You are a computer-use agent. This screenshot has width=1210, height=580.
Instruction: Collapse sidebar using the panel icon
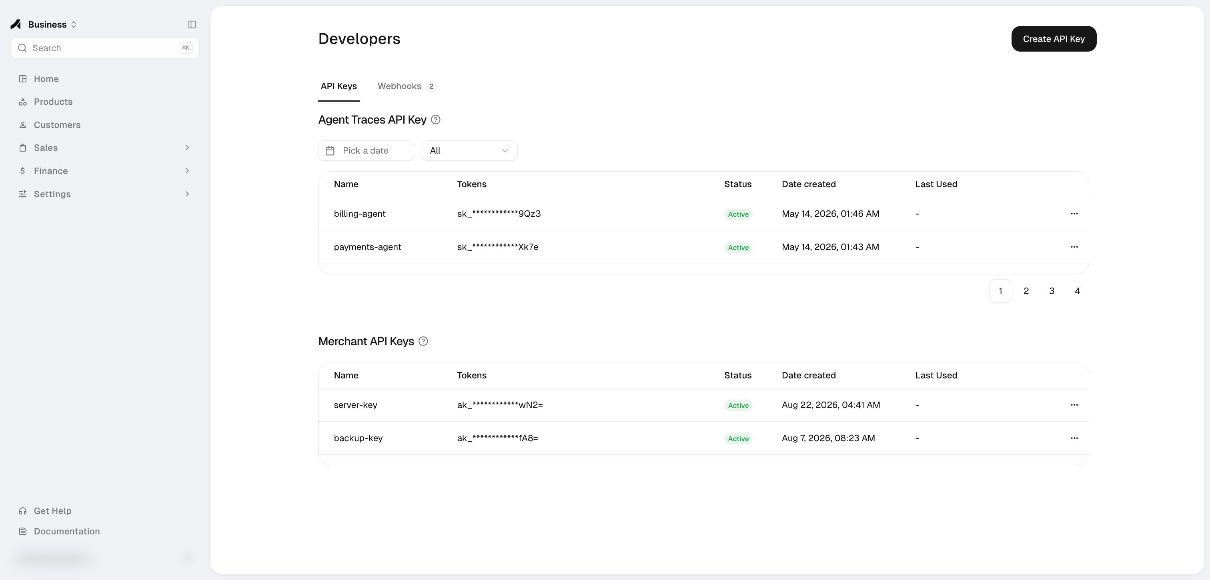[x=192, y=24]
